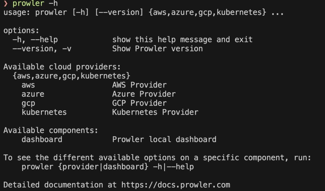Click the 'Kubernetes Provider' description text
Screen dimensions: 325x191
tap(155, 112)
